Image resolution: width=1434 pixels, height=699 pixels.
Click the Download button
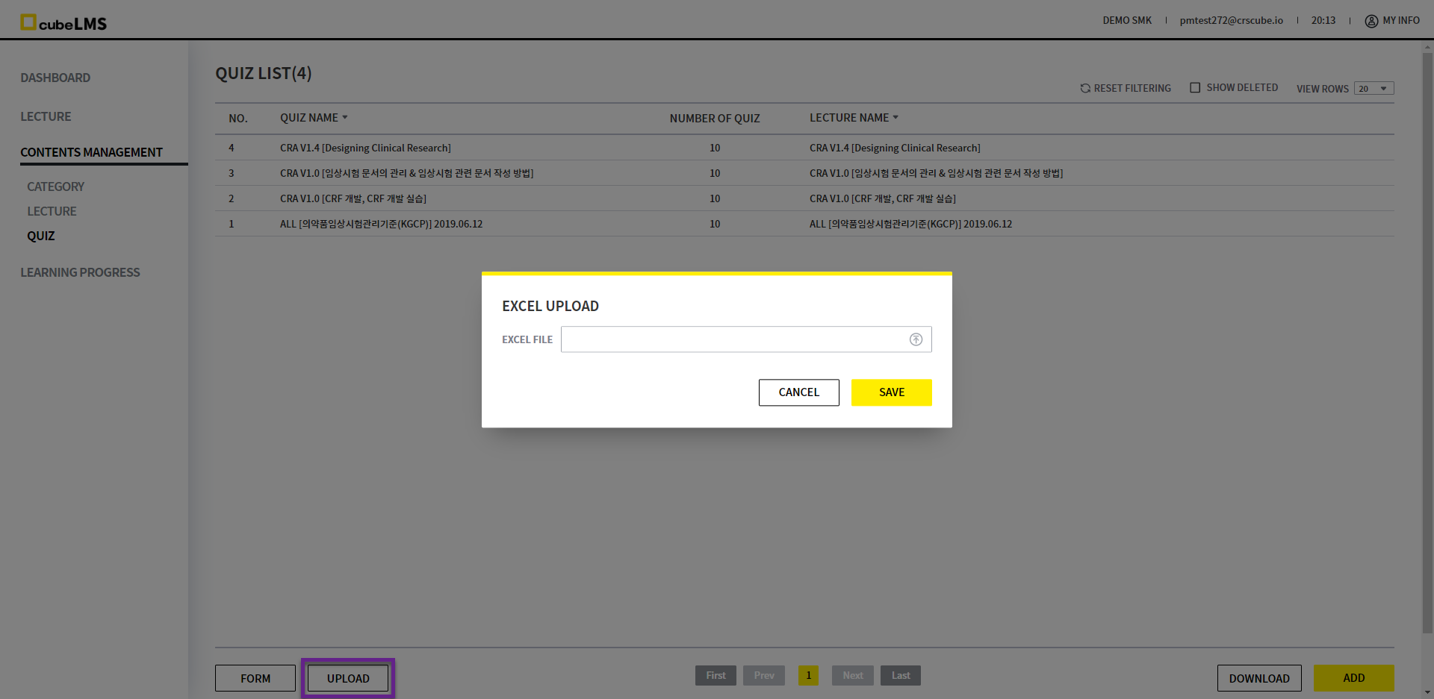pos(1259,678)
